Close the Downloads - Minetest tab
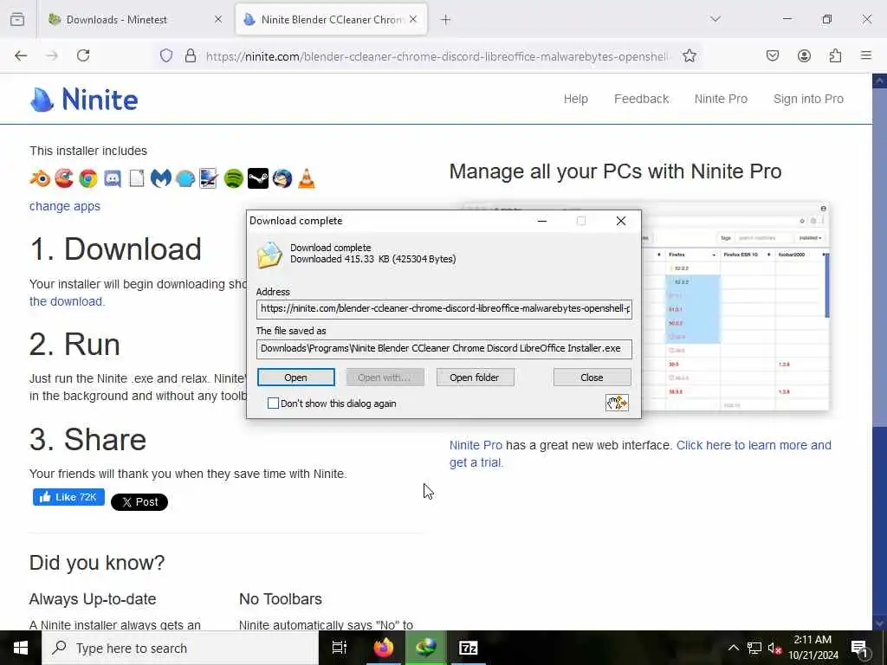The image size is (887, 665). coord(217,19)
